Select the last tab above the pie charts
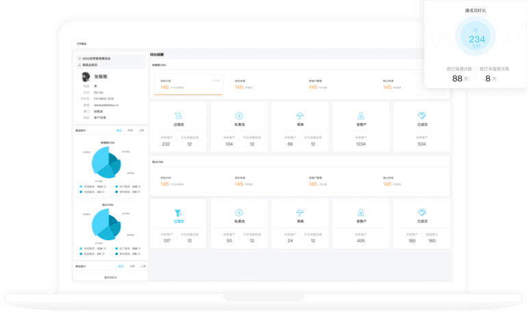 click(141, 129)
